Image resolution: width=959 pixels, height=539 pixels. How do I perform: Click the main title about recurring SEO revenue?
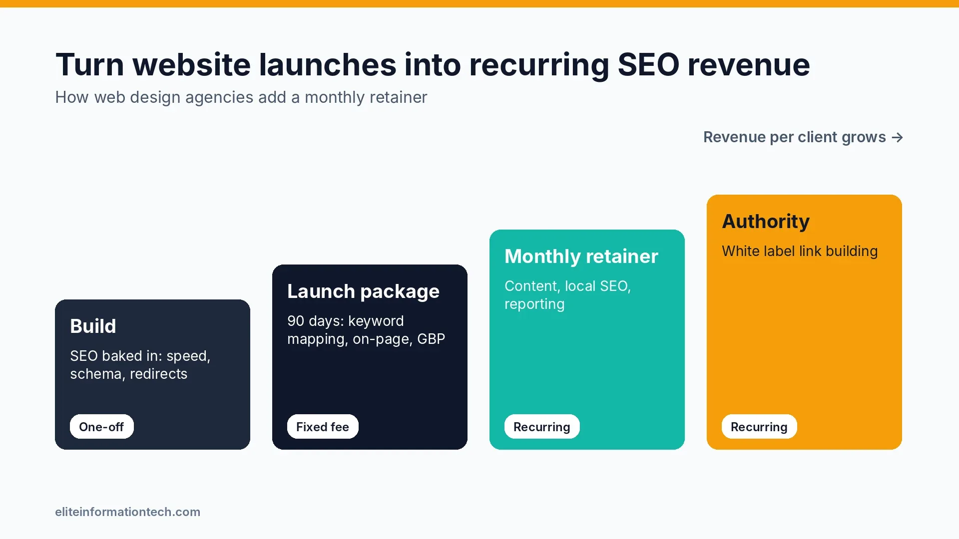pyautogui.click(x=433, y=65)
